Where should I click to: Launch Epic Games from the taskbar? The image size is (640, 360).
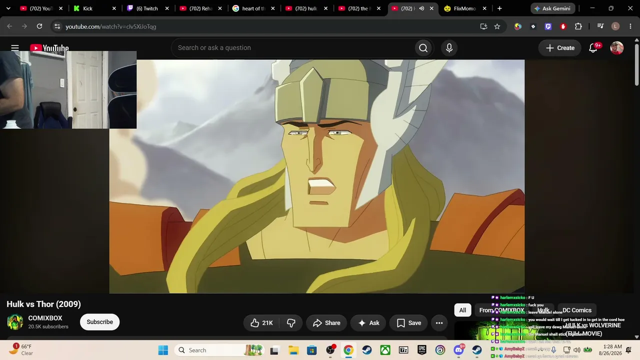pos(422,350)
